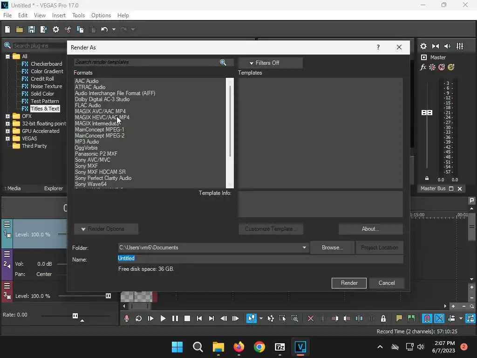477x358 pixels.
Task: Expand the OFX folder
Action: pyautogui.click(x=7, y=116)
